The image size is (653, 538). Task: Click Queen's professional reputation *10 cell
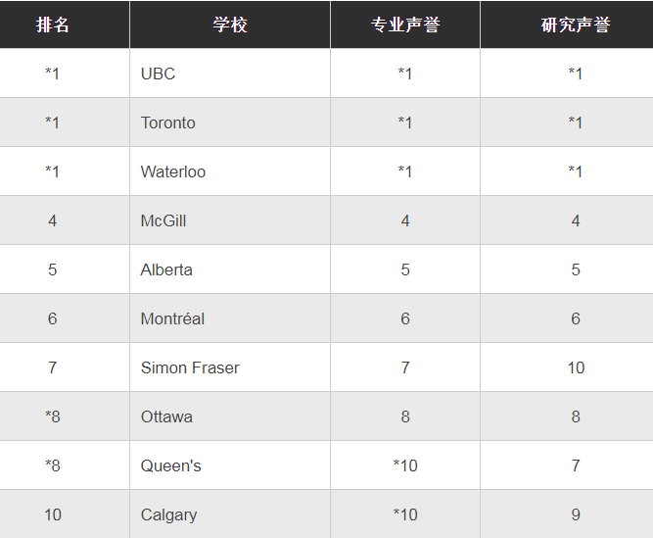coord(405,465)
